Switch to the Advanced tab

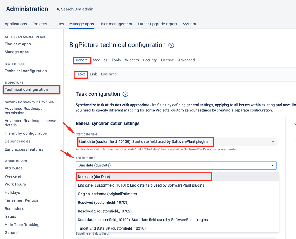coord(186,60)
